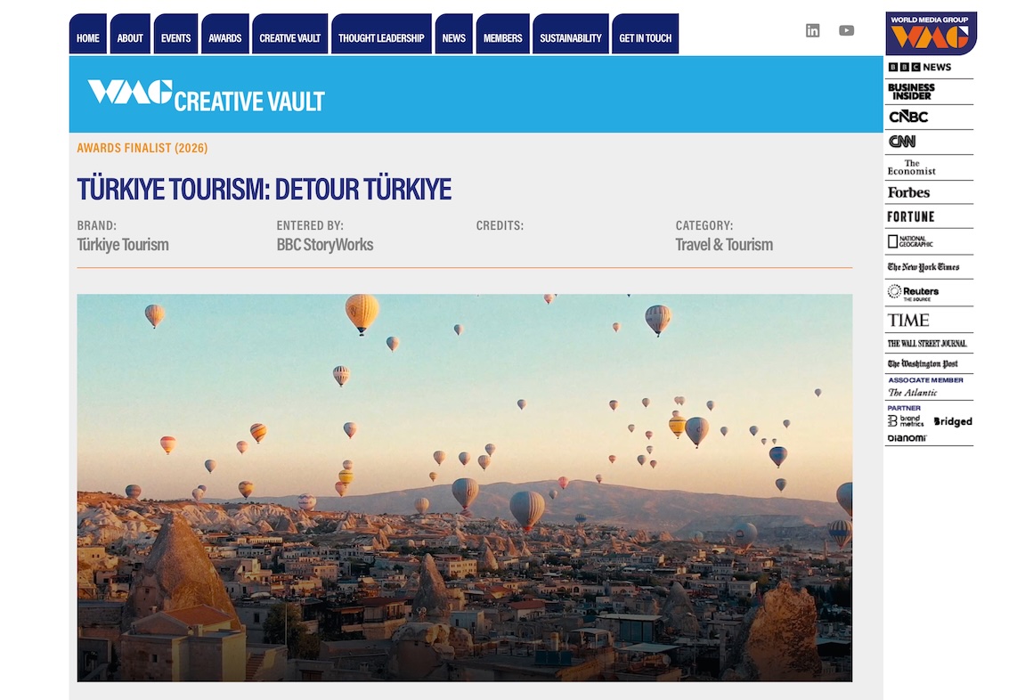Screen dimensions: 1017x700
Task: Click the Türkiye Tourism brand name
Action: [x=123, y=245]
